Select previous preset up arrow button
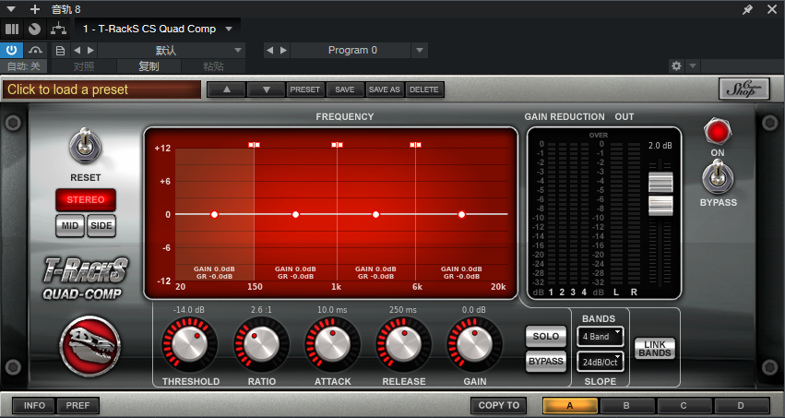The width and height of the screenshot is (785, 418). [227, 90]
